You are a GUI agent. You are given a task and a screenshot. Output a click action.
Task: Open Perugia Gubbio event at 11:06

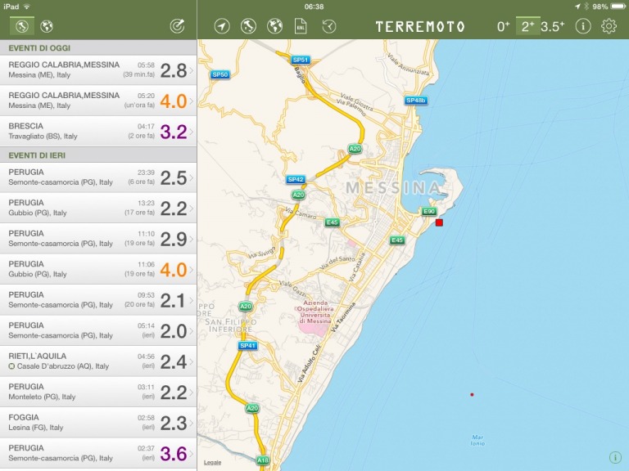coord(98,269)
